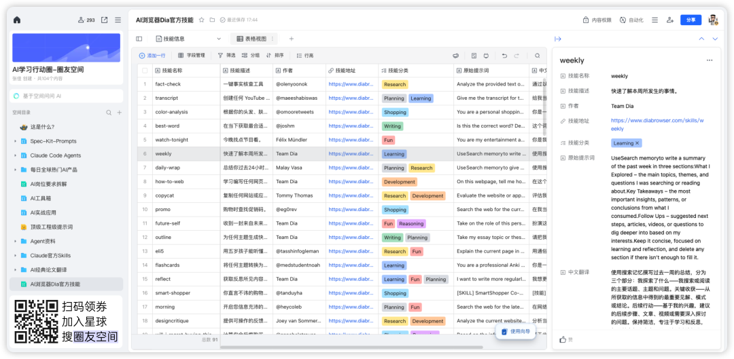This screenshot has height=359, width=734.
Task: Click the plugin icon in table toolbar
Action: pyautogui.click(x=487, y=56)
